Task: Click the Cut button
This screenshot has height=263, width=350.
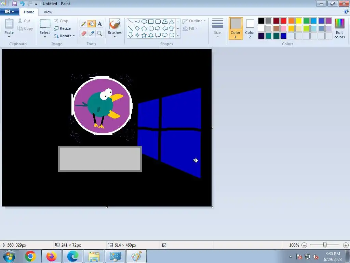Action: point(24,21)
